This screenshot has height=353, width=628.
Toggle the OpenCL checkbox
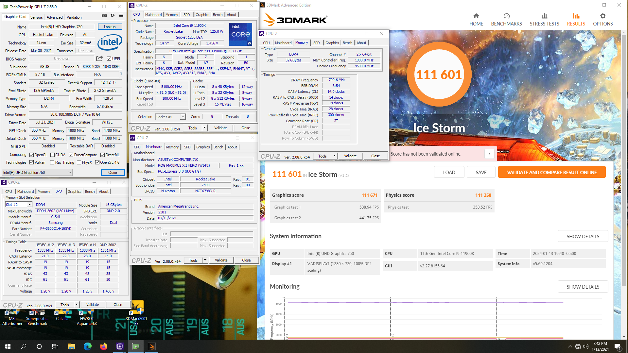click(x=32, y=155)
